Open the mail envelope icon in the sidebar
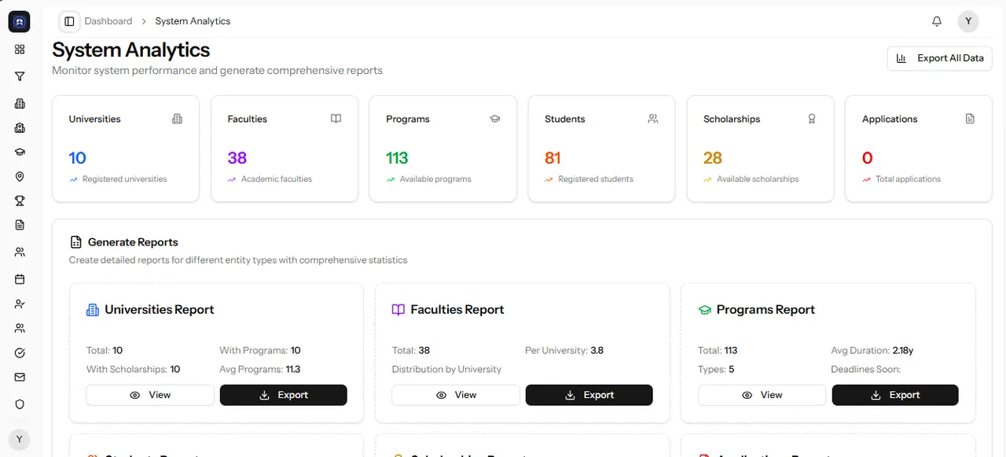 point(20,378)
